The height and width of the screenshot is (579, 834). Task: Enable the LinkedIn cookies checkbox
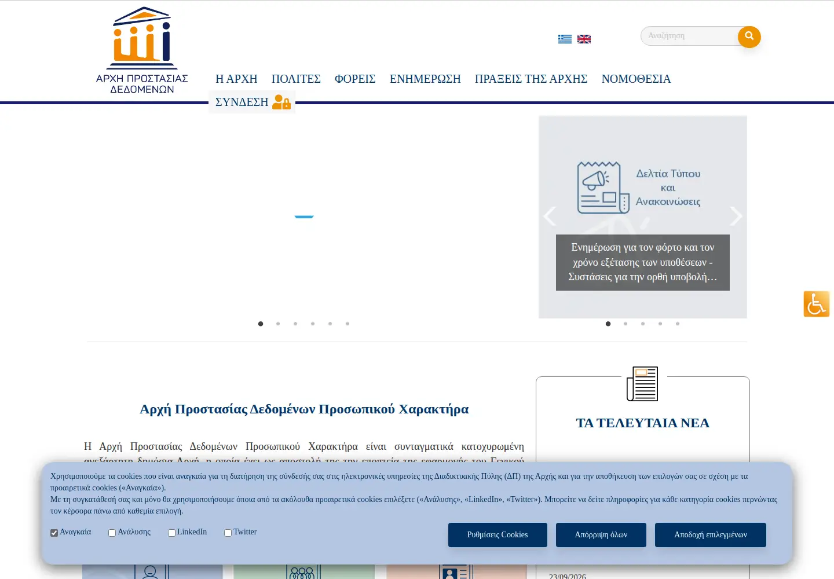coord(171,533)
